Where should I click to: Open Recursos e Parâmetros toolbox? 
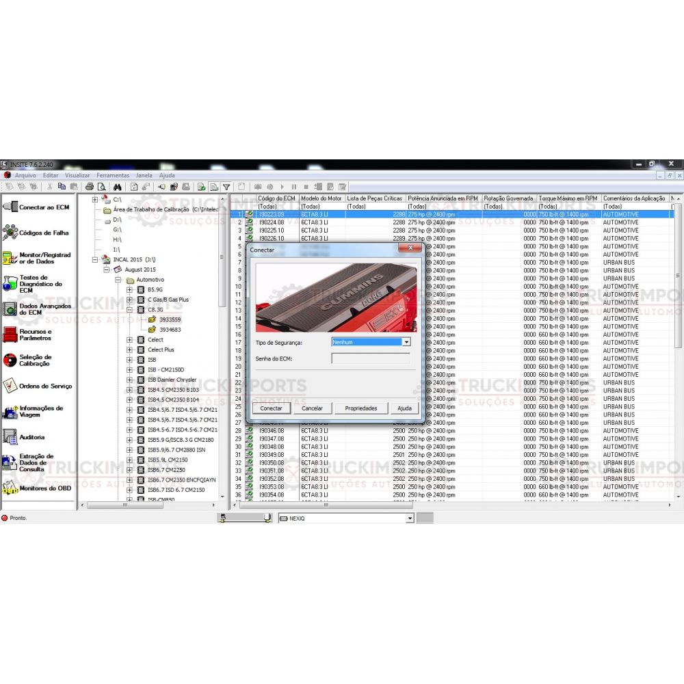coord(34,334)
